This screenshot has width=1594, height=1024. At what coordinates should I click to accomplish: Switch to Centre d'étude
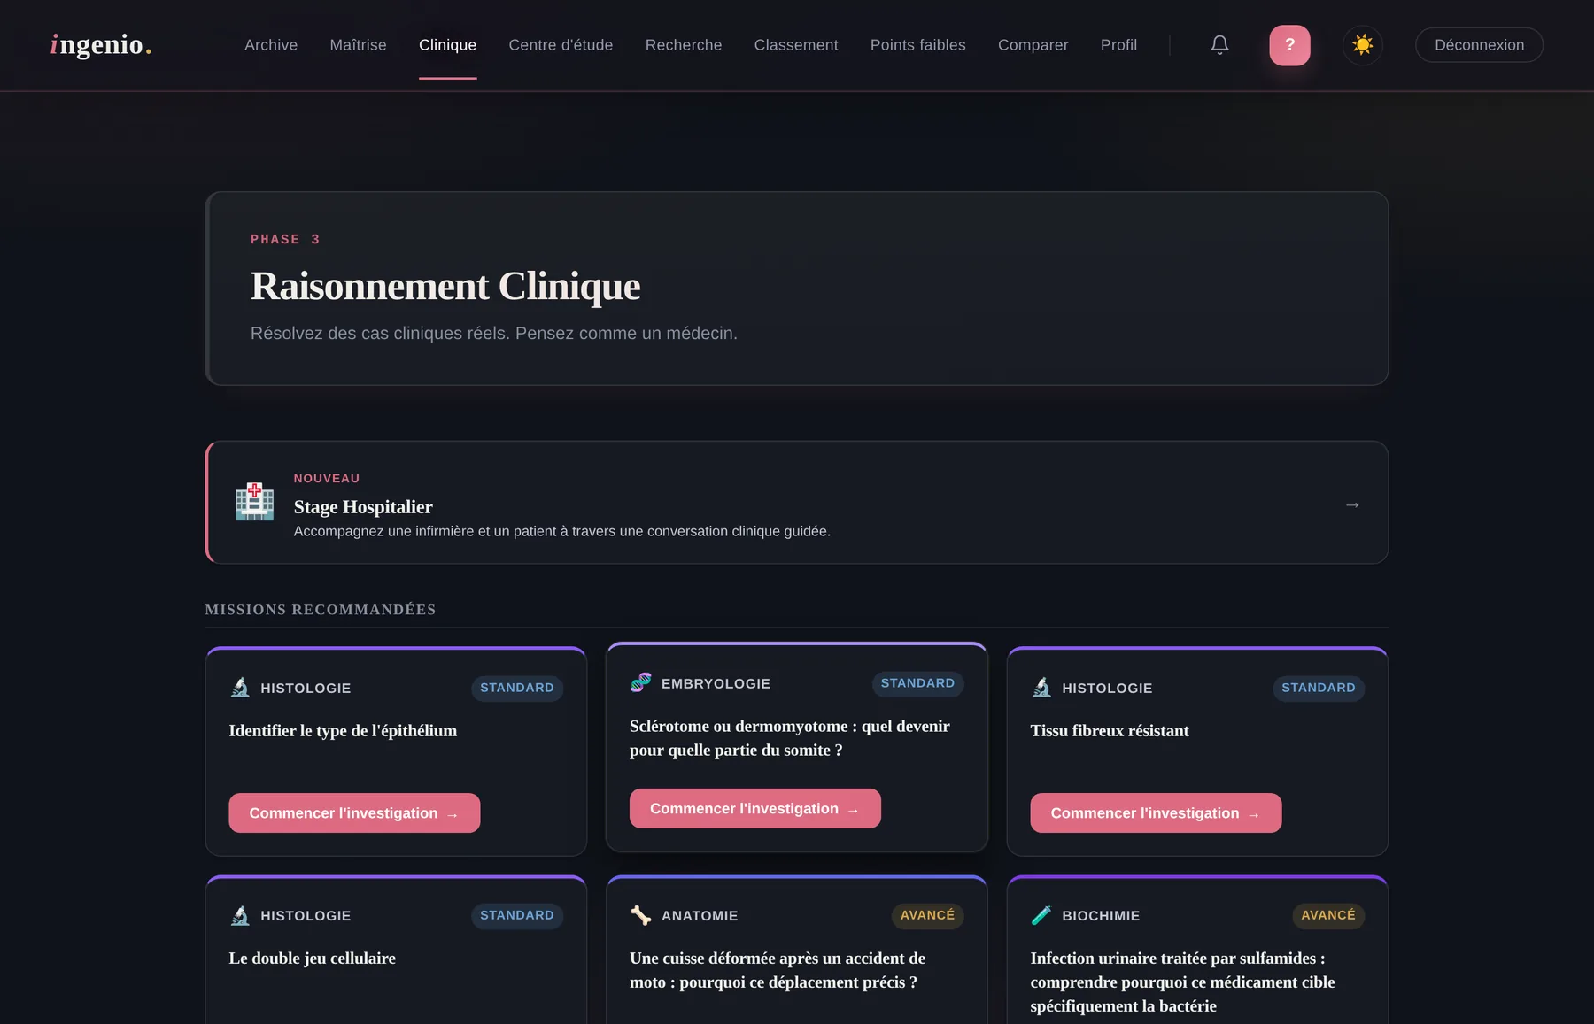tap(561, 45)
